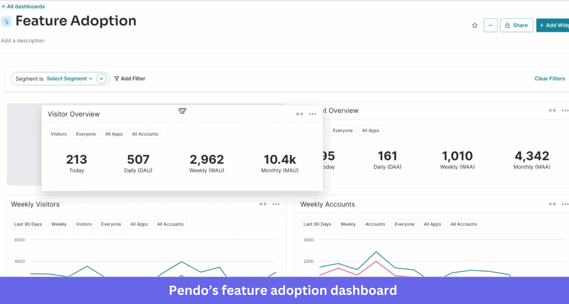Click All Accounts chip in Weekly Visitors

(x=170, y=224)
